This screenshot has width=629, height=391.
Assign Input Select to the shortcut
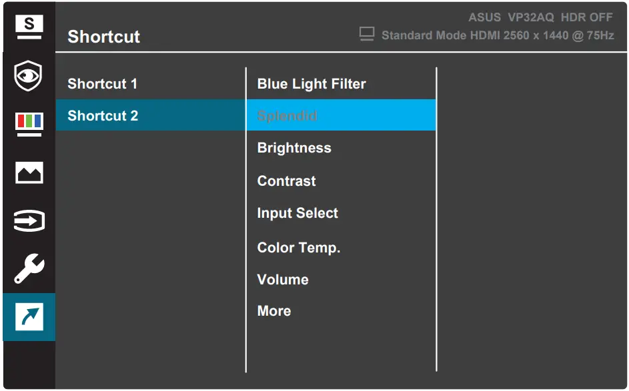click(x=297, y=213)
